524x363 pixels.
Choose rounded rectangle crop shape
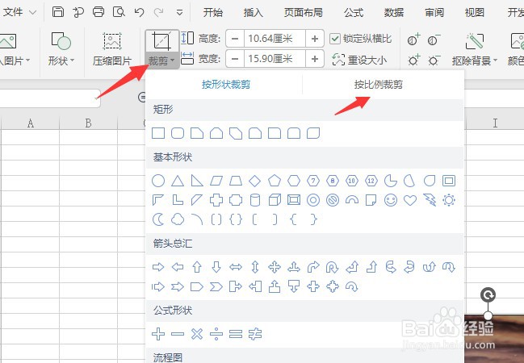pyautogui.click(x=178, y=133)
